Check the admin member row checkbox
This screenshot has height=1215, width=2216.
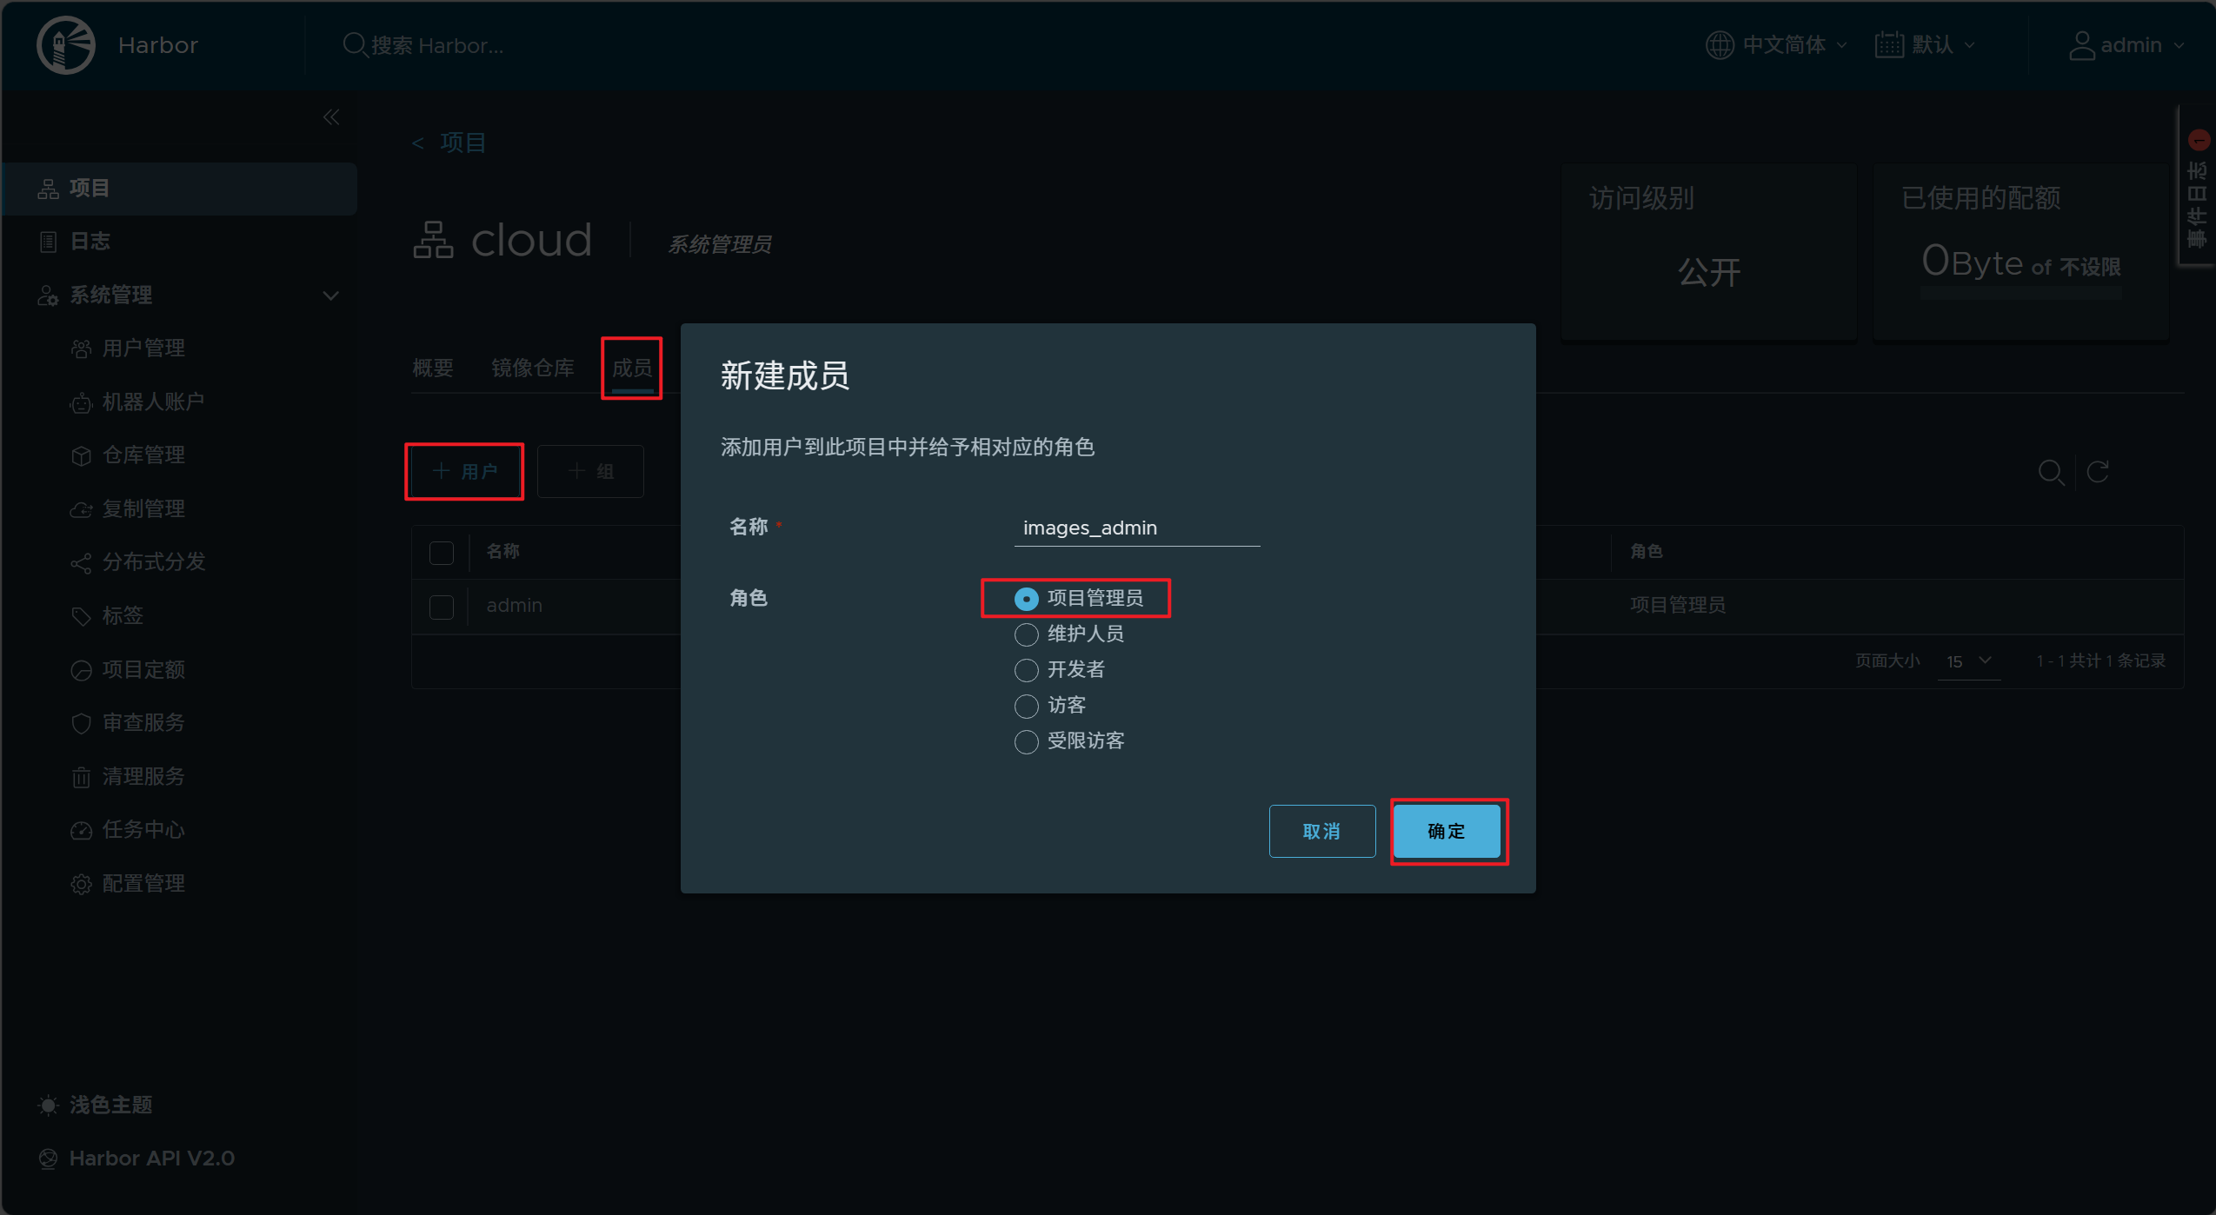point(442,606)
